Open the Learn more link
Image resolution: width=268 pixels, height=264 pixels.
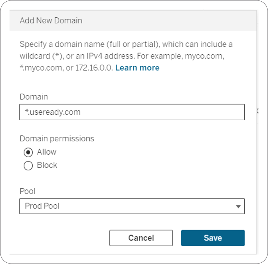point(137,68)
